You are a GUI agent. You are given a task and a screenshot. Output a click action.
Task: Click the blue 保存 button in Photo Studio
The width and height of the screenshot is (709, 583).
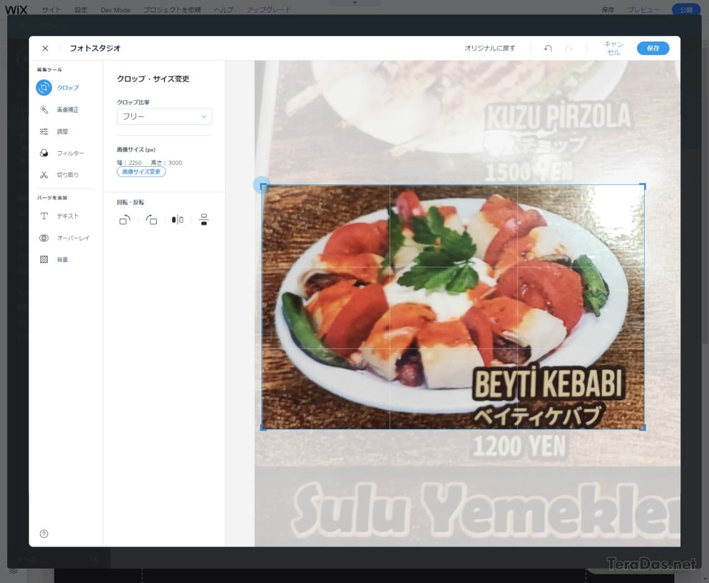[x=653, y=48]
